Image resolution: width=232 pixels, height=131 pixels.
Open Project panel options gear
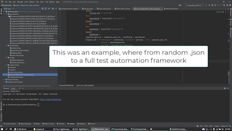tap(53, 9)
